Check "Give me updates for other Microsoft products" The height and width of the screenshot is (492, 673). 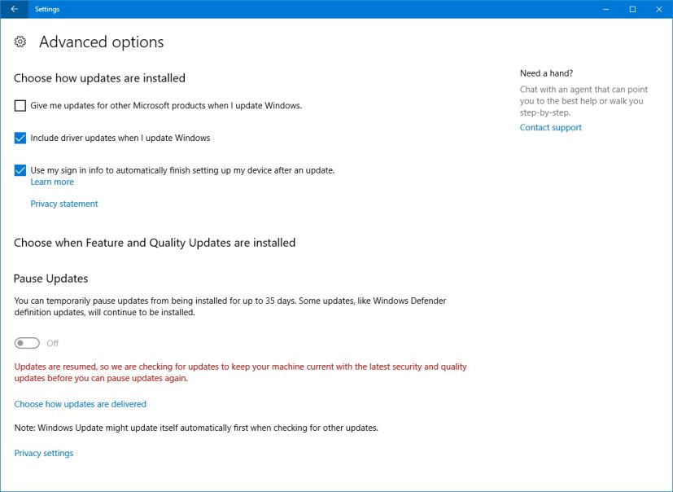coord(19,106)
